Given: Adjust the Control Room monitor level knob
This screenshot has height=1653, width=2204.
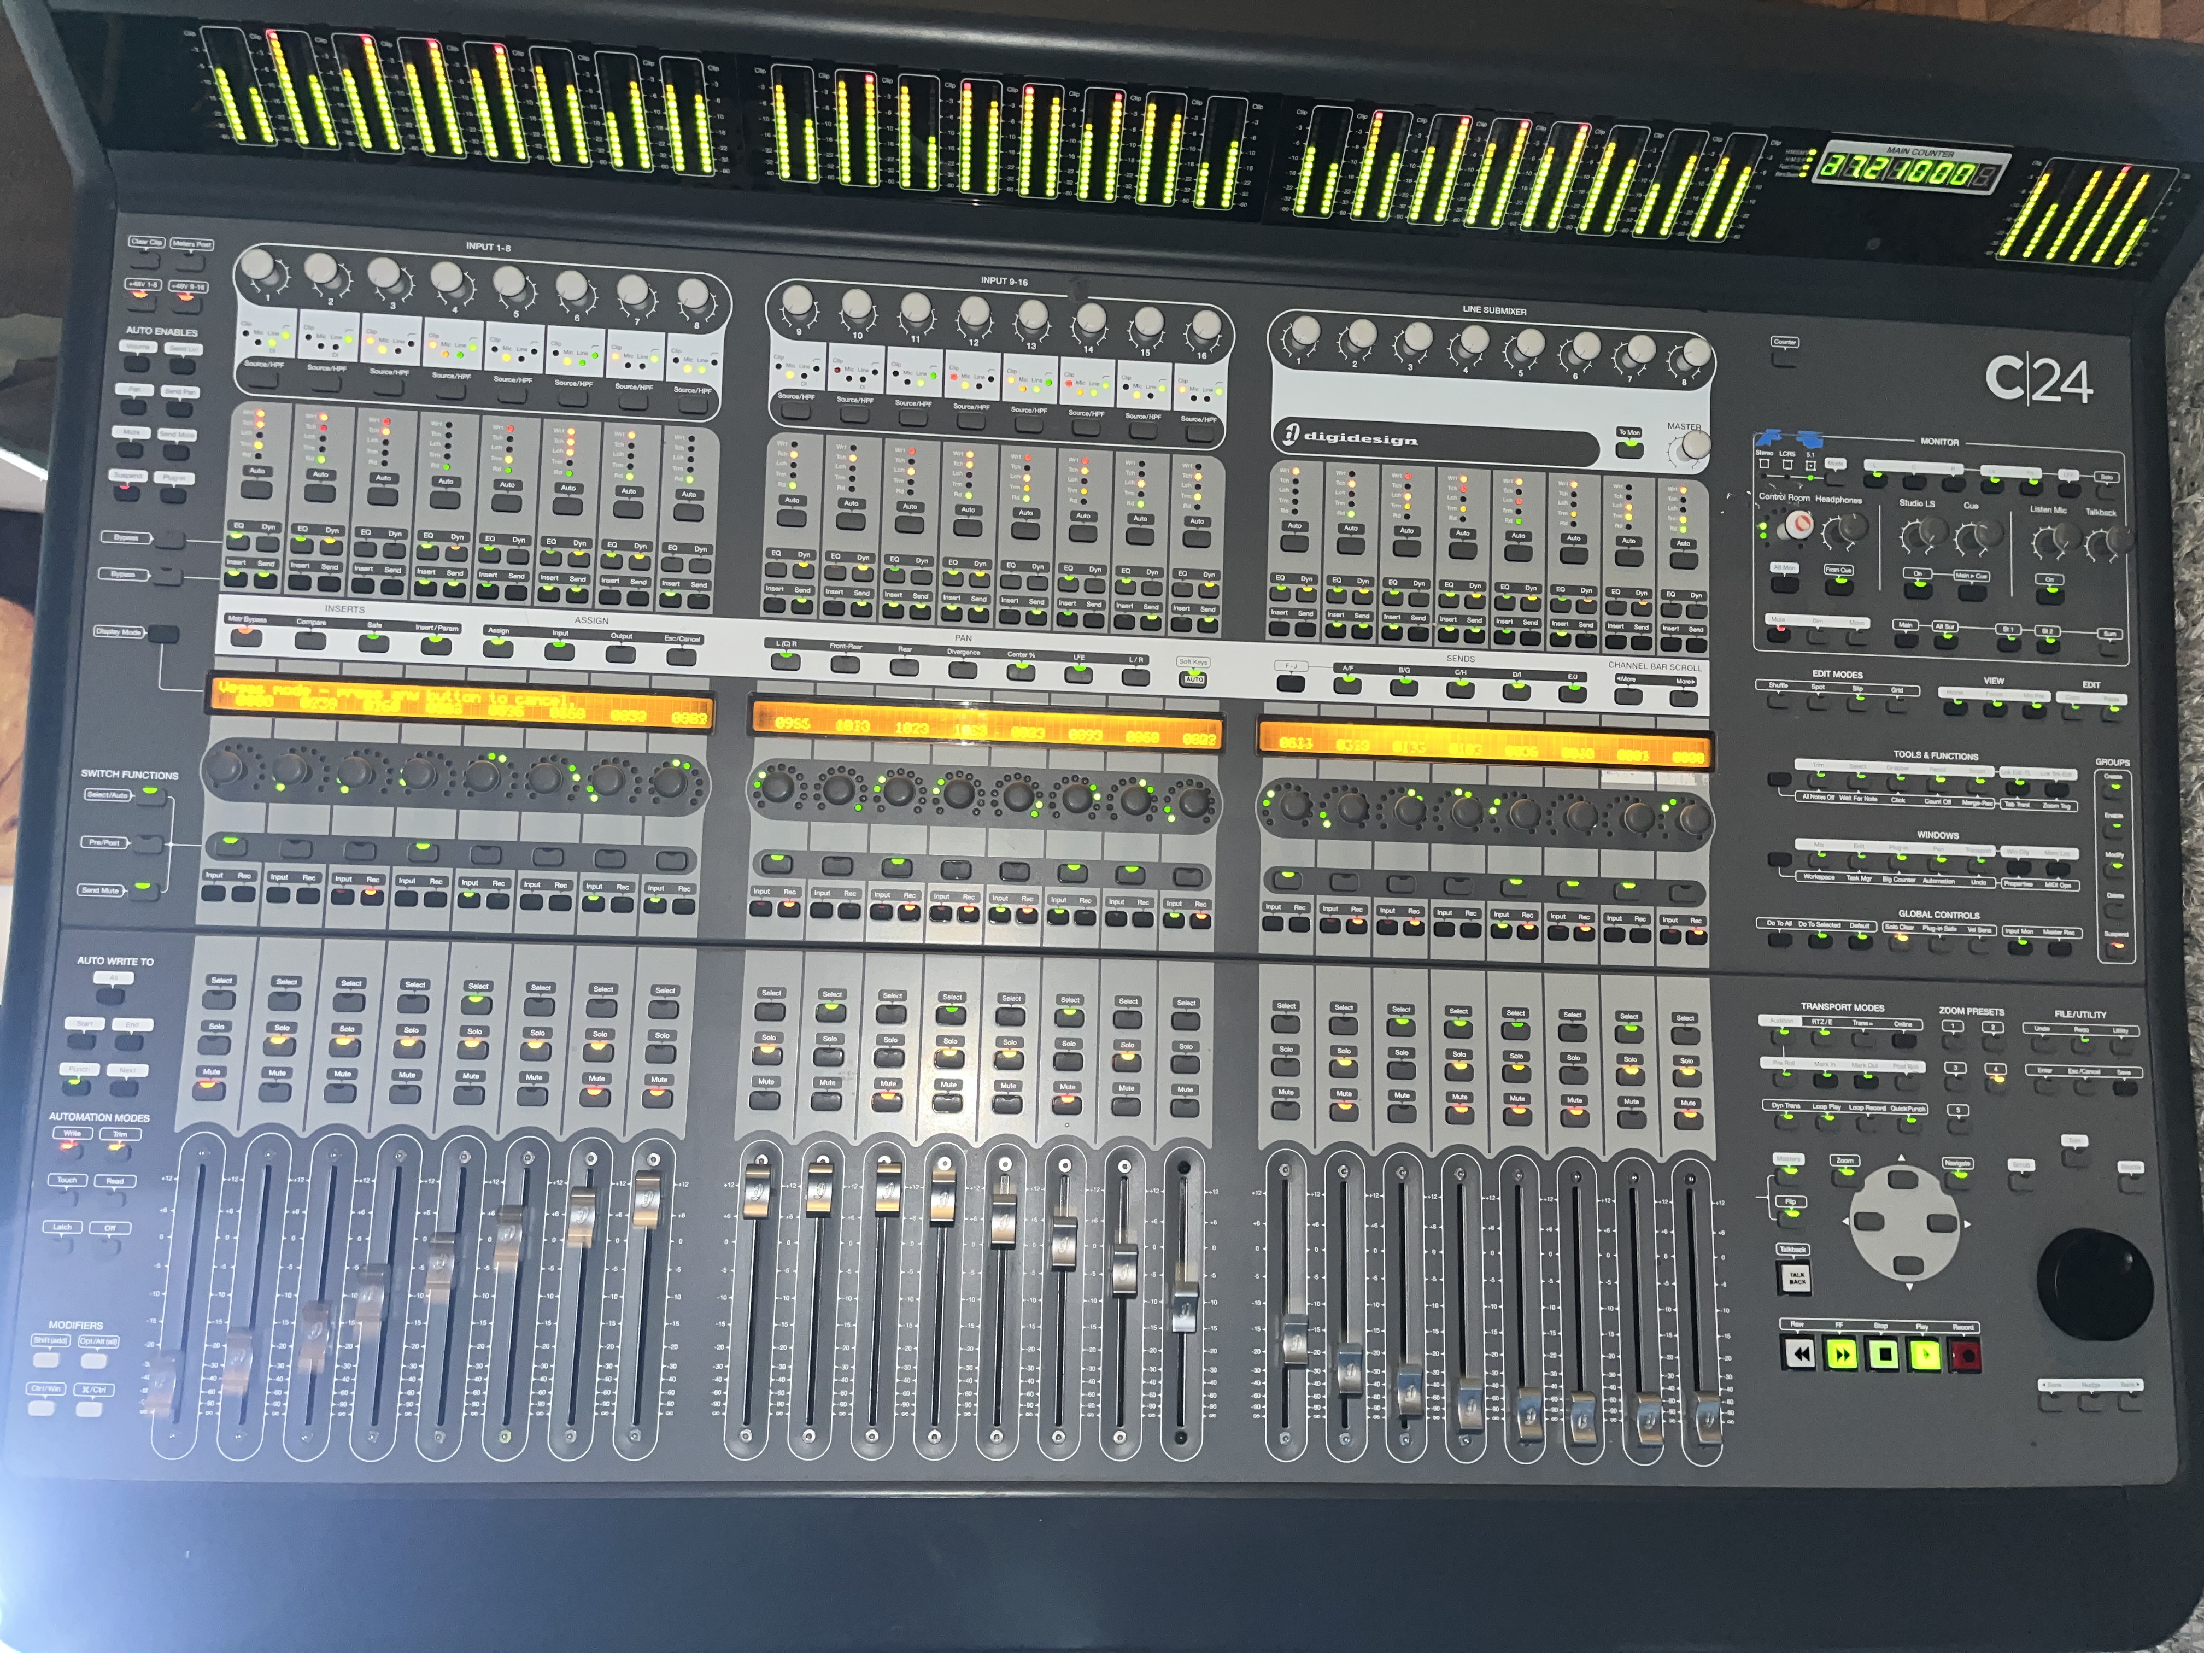Looking at the screenshot, I should tap(1797, 524).
